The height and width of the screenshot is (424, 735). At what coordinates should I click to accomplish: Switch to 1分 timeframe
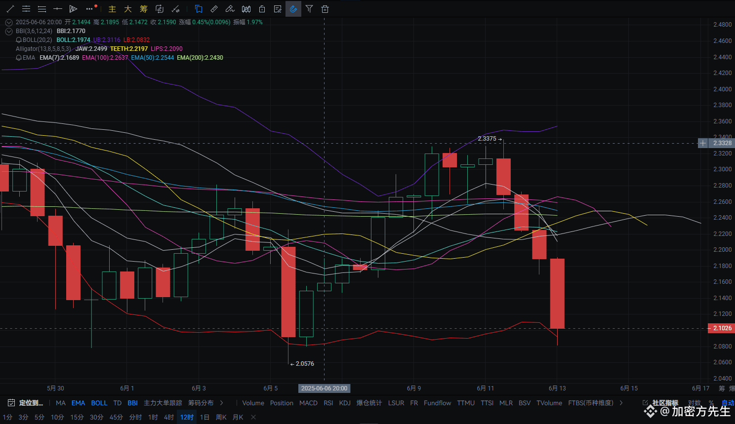point(8,417)
